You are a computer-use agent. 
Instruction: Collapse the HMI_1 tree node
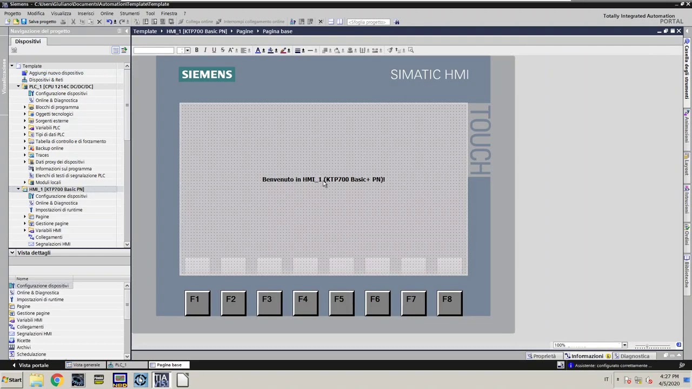18,189
